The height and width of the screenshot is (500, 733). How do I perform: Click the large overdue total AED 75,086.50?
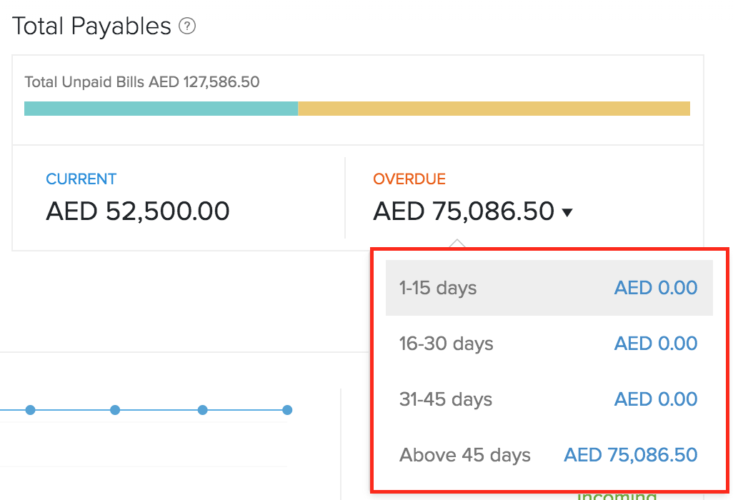(464, 211)
